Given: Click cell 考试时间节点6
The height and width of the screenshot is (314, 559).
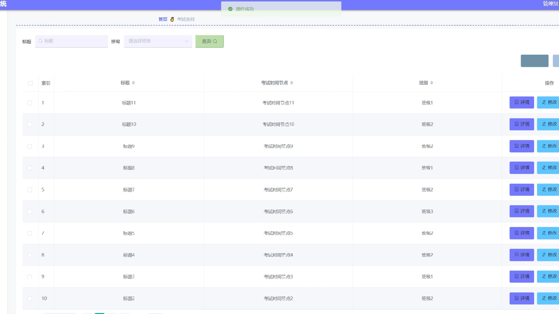Looking at the screenshot, I should tap(278, 212).
